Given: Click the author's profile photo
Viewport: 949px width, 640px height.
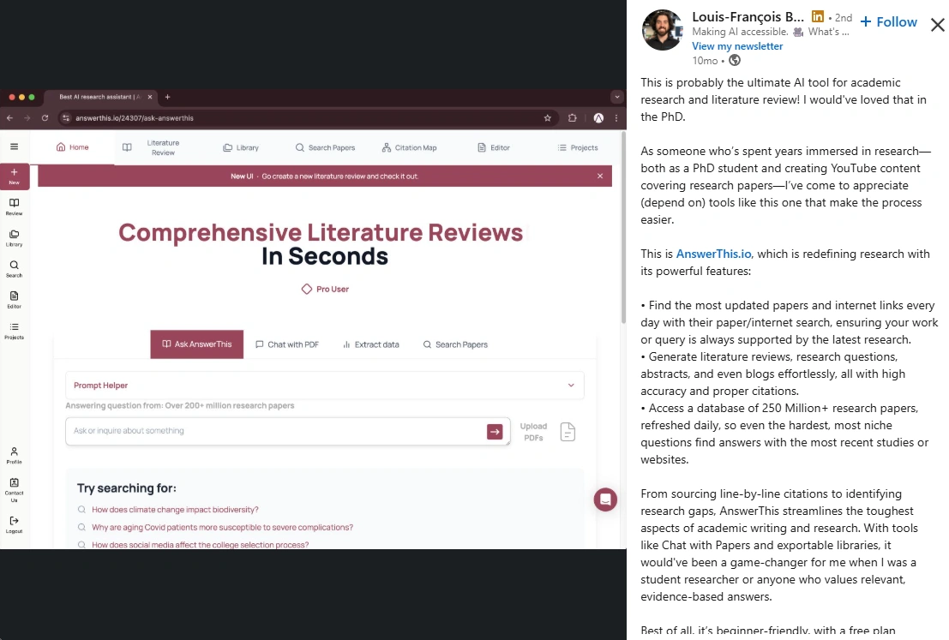Looking at the screenshot, I should [x=662, y=30].
